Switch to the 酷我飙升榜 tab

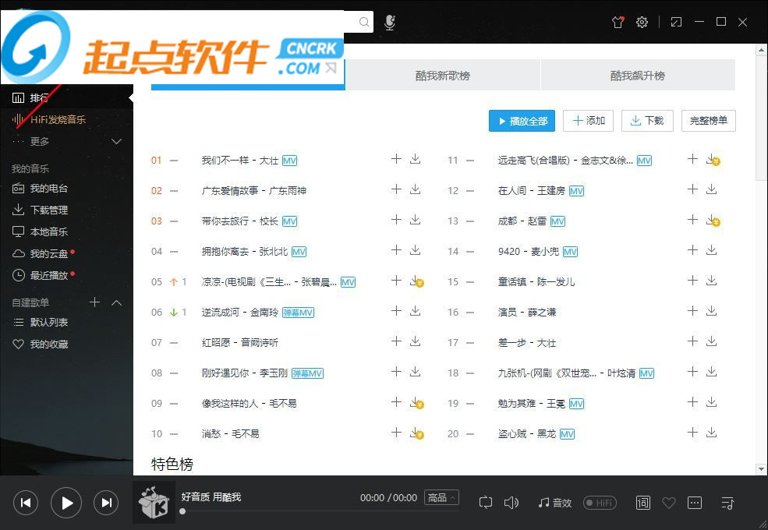pos(637,76)
